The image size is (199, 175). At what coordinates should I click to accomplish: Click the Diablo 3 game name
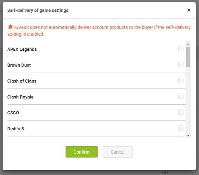pyautogui.click(x=16, y=129)
